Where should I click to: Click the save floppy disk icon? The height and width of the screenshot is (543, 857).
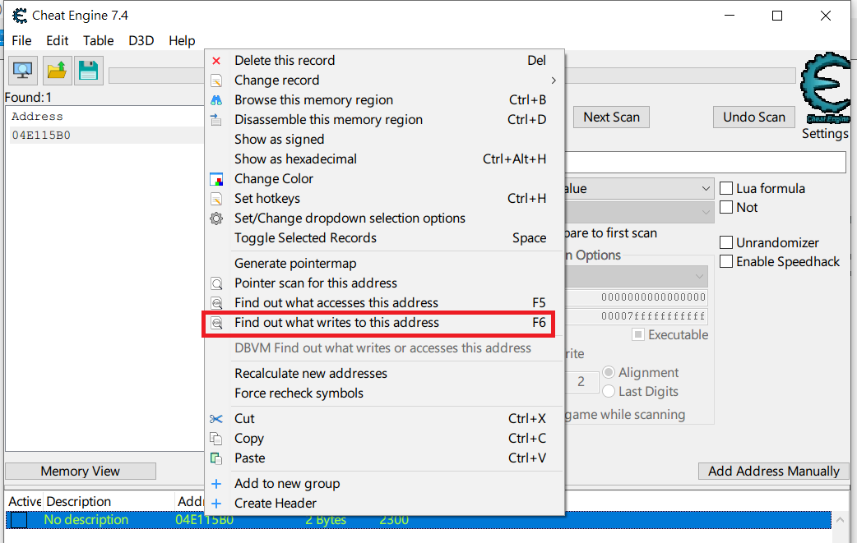tap(89, 71)
